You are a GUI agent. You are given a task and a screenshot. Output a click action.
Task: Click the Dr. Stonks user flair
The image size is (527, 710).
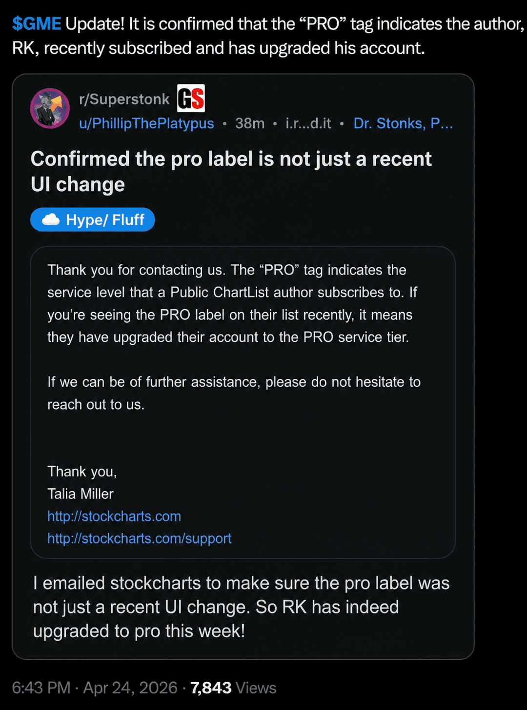click(403, 123)
